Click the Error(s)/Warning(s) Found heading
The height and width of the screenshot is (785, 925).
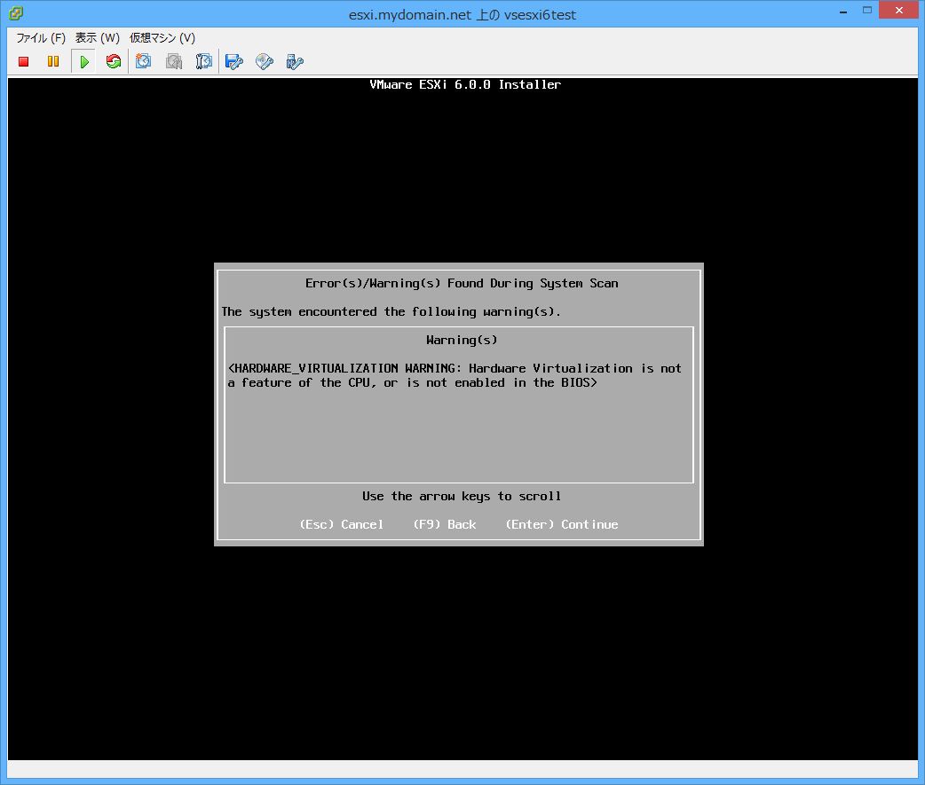pos(462,283)
